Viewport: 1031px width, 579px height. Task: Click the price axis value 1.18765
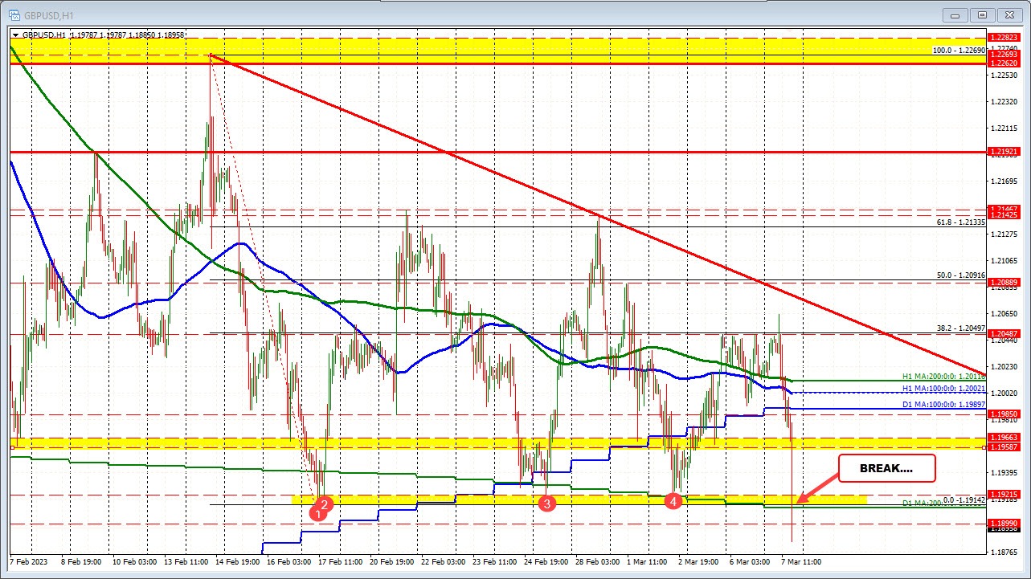(1004, 552)
